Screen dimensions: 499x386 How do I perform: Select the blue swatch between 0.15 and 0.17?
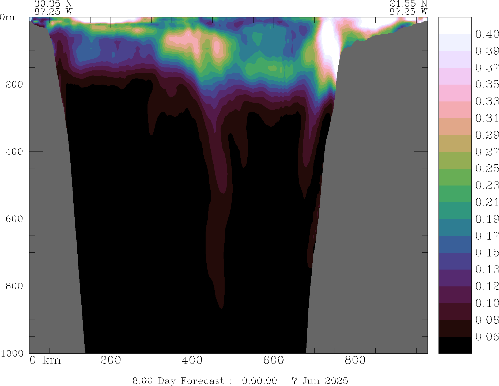[x=455, y=244]
